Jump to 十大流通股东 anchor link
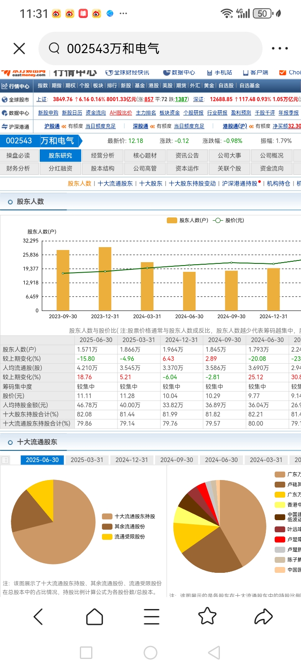Image resolution: width=301 pixels, height=669 pixels. pos(115,184)
